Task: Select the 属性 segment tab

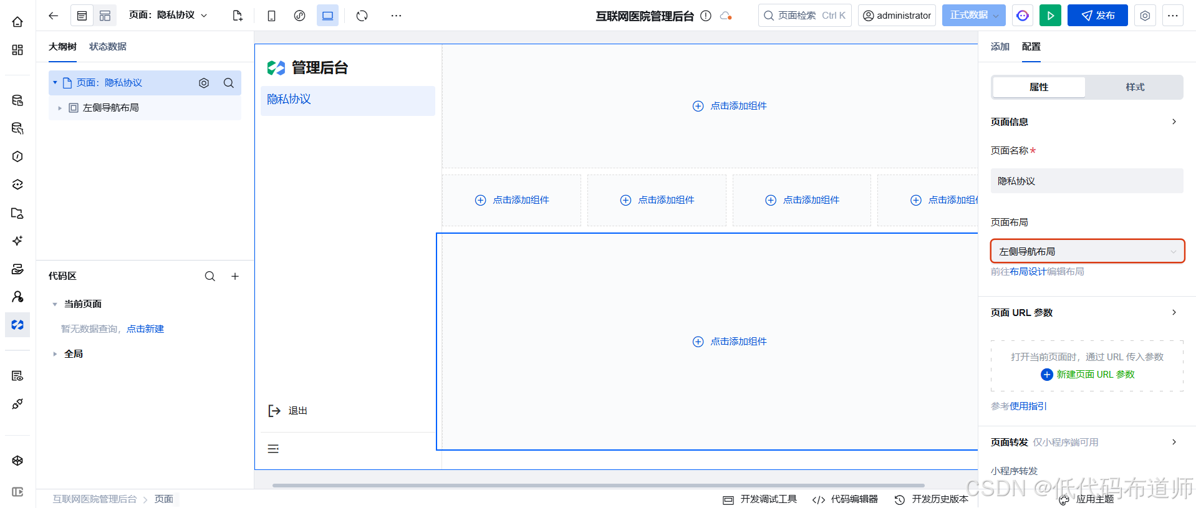Action: [1039, 87]
